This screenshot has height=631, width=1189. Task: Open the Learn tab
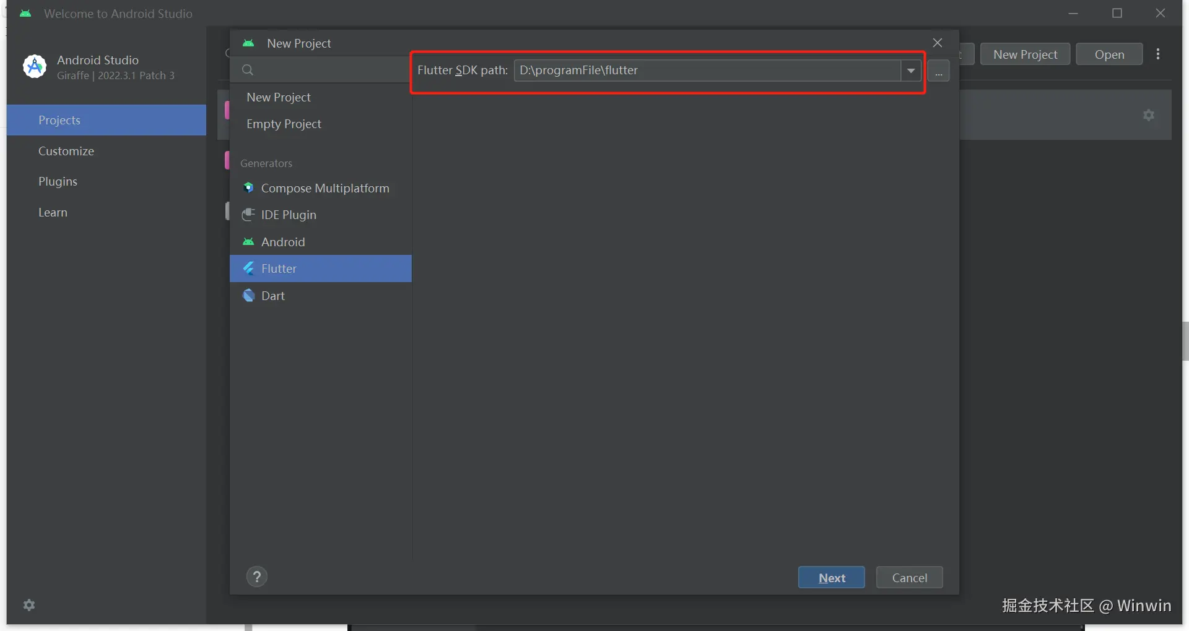(x=107, y=212)
